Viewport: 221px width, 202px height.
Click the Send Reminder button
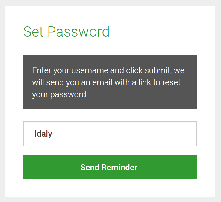(110, 167)
